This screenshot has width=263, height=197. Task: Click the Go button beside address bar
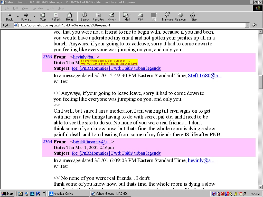click(x=257, y=25)
